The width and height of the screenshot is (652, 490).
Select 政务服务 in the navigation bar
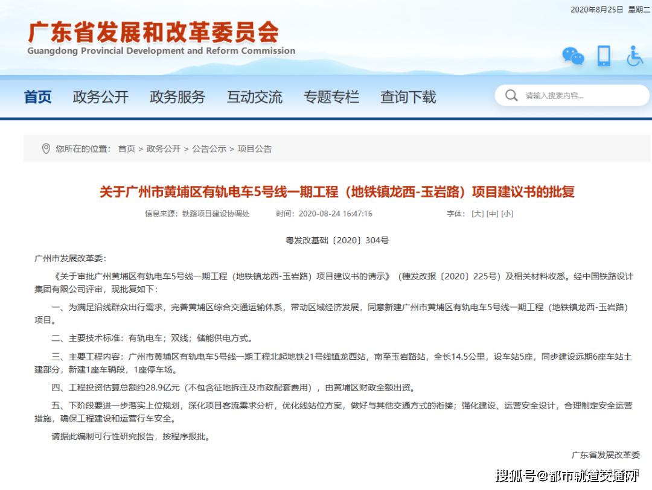point(177,97)
